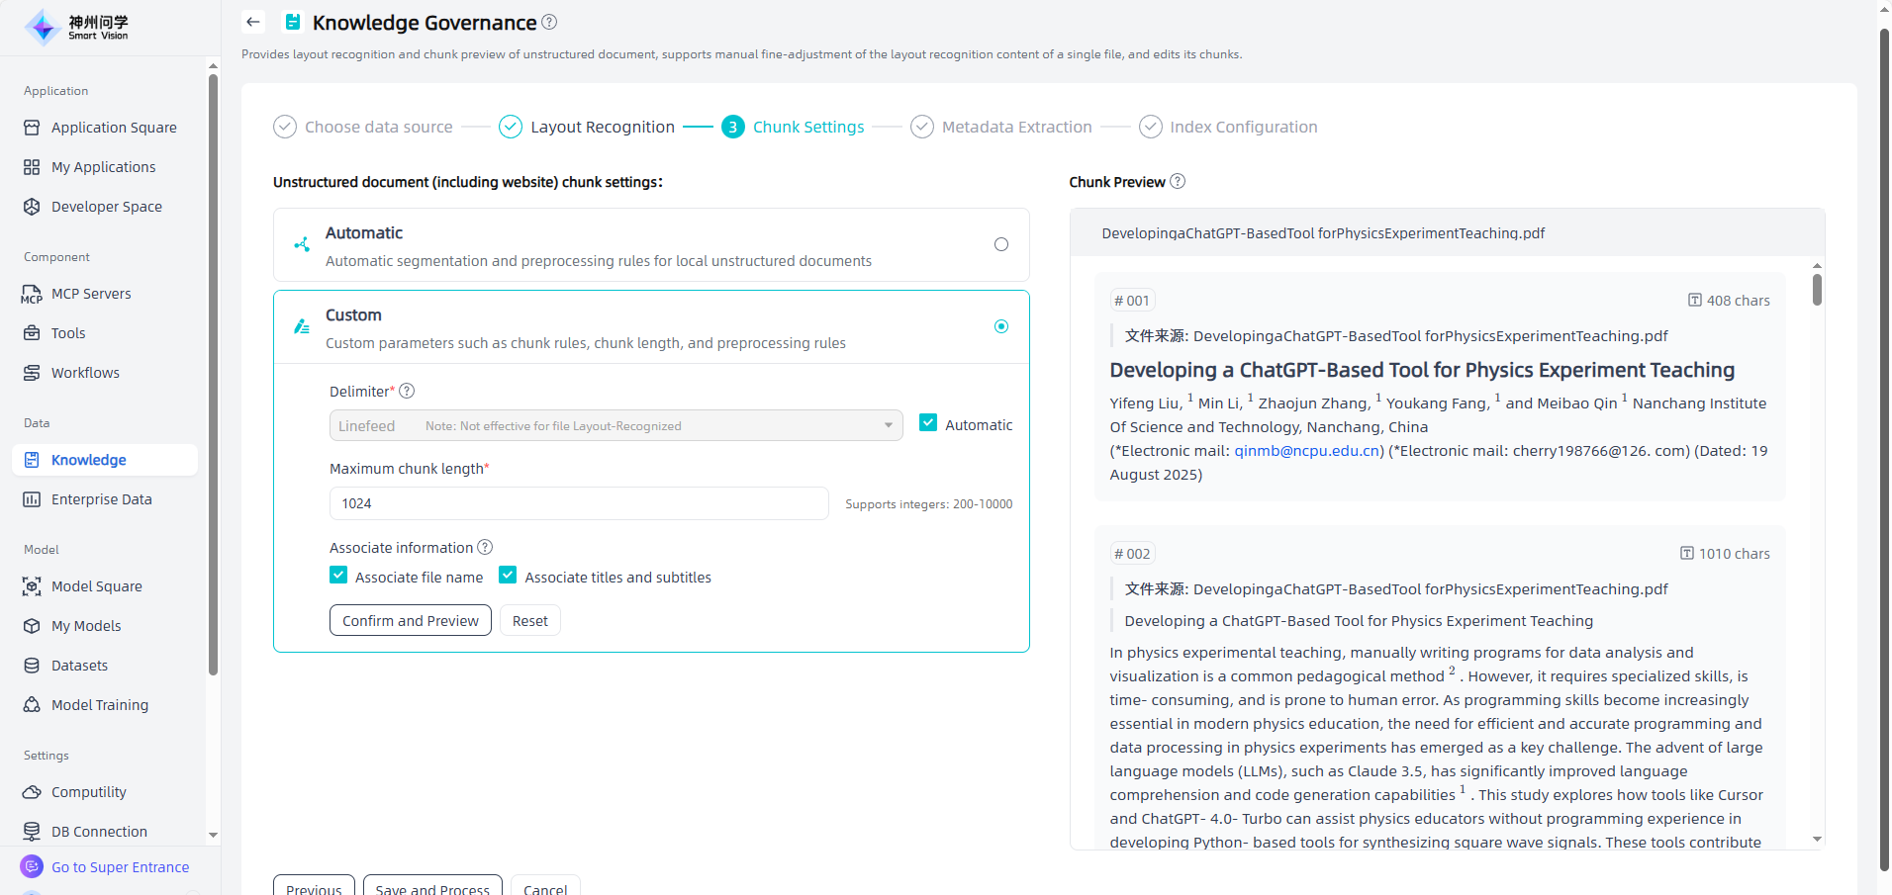This screenshot has width=1892, height=895.
Task: Uncheck the Automatic delimiter checkbox
Action: click(928, 423)
